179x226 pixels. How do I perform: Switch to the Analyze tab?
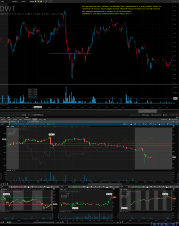(x=15, y=119)
